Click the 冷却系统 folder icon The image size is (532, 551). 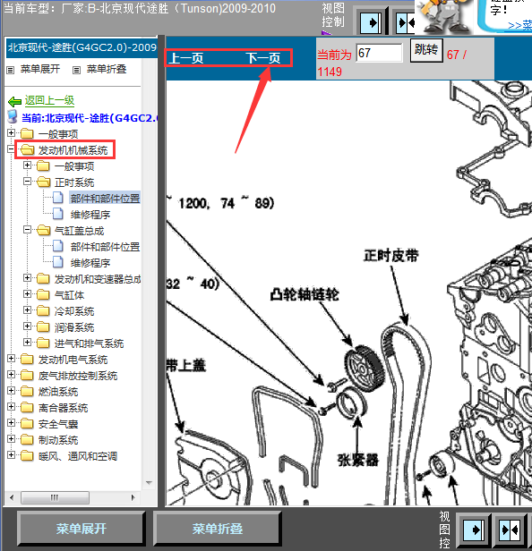[x=43, y=310]
